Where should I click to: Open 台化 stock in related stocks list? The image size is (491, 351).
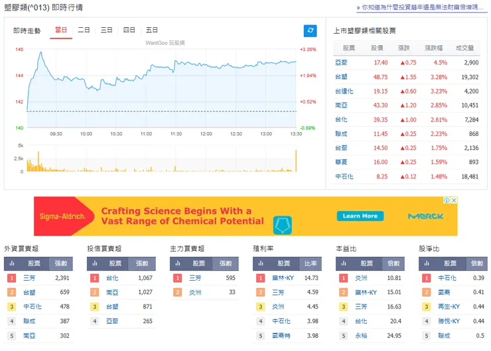(x=341, y=119)
